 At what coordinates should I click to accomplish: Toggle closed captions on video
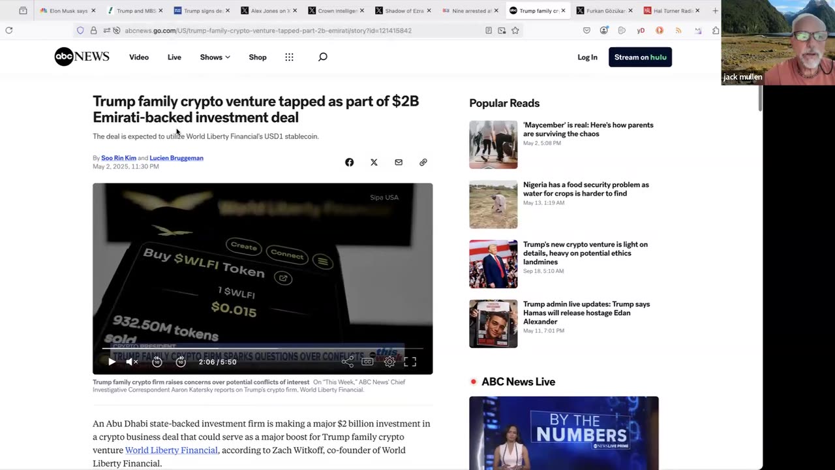(367, 362)
